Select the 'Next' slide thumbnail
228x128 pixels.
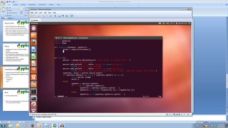point(16,100)
